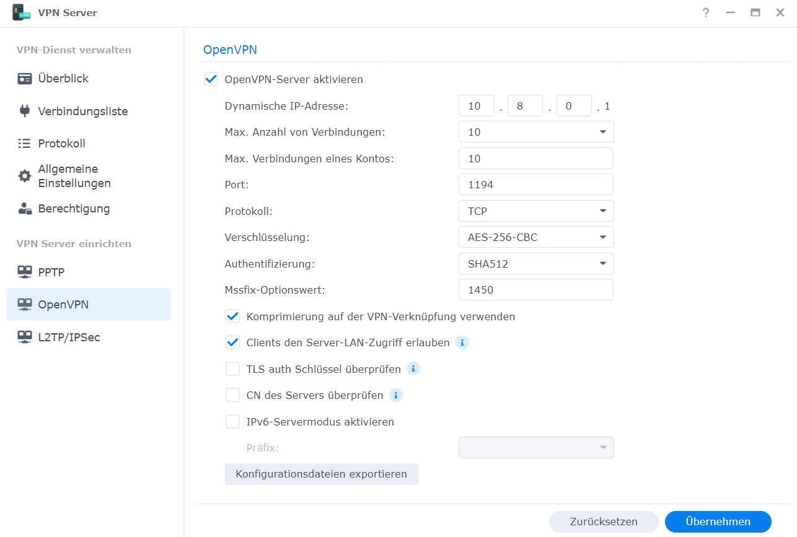Click Max. Verbindungen eines Kontos field

click(536, 159)
